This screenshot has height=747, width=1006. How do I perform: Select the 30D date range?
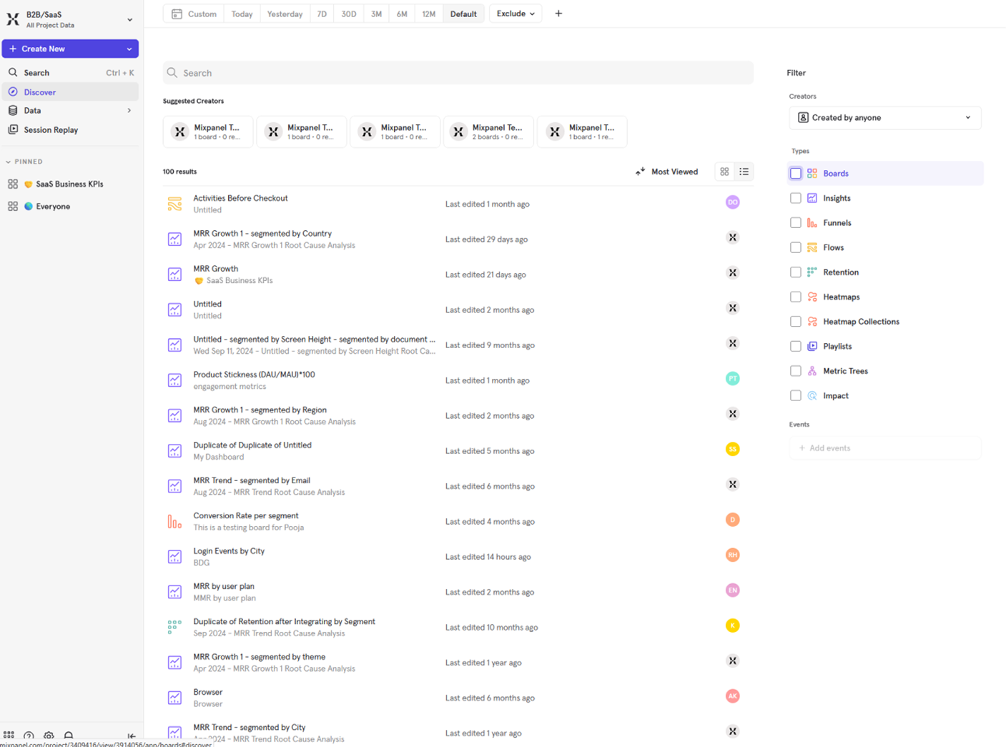pyautogui.click(x=348, y=14)
